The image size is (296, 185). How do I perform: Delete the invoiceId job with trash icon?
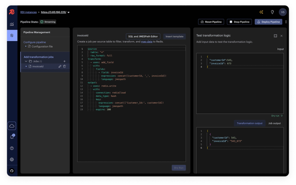click(65, 66)
